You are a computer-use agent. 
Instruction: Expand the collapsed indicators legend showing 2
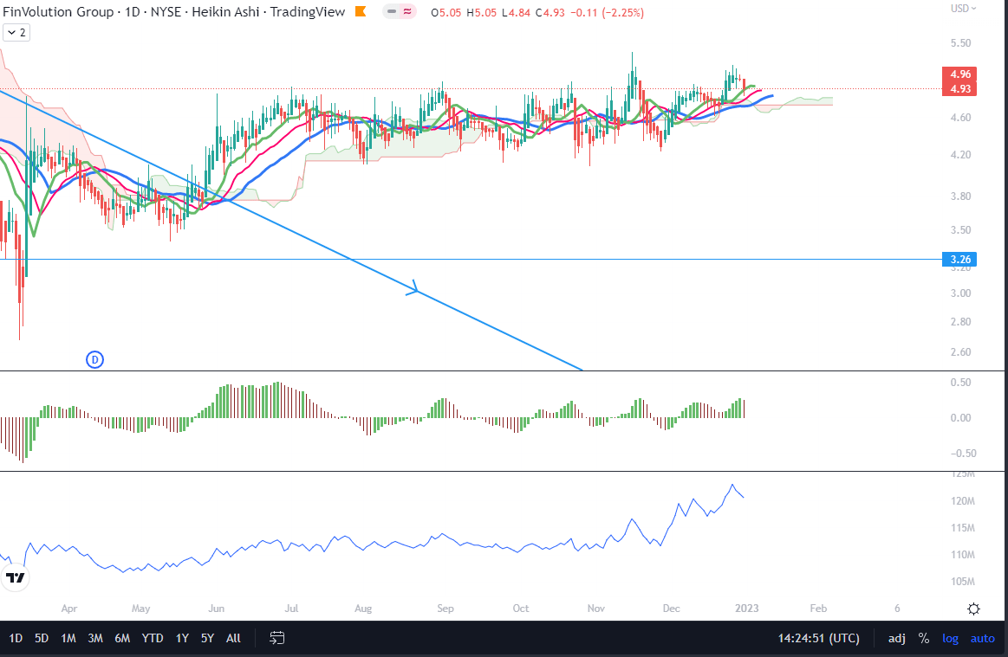16,33
